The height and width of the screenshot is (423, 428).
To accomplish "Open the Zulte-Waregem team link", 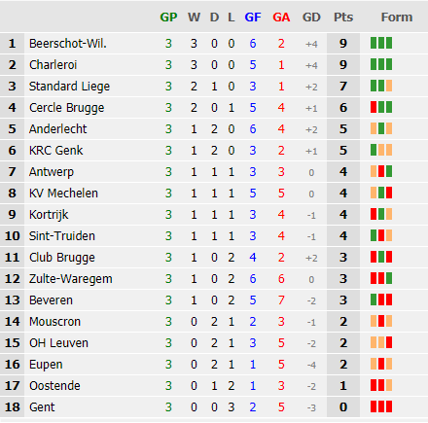I will tap(71, 279).
